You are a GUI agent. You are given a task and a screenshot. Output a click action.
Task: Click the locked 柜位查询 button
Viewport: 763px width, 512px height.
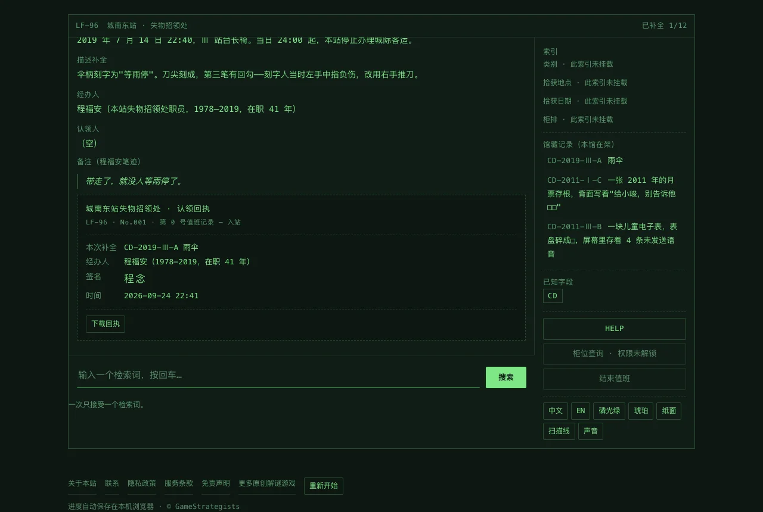pos(615,354)
